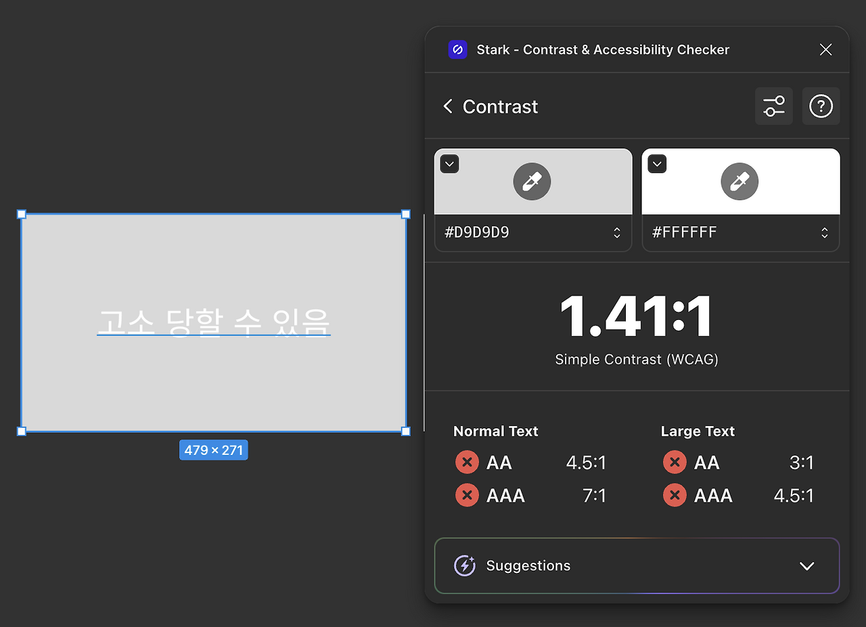
Task: Click the Normal Text AA fail icon
Action: pos(467,463)
